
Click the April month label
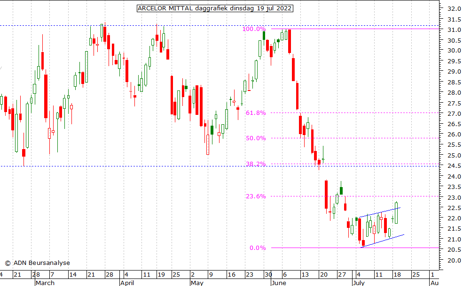pos(127,283)
